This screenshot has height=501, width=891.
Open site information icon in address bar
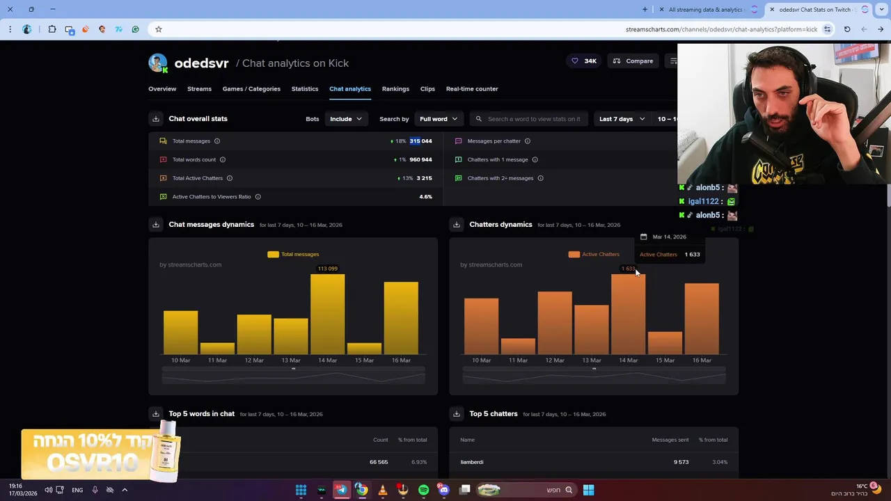point(827,29)
